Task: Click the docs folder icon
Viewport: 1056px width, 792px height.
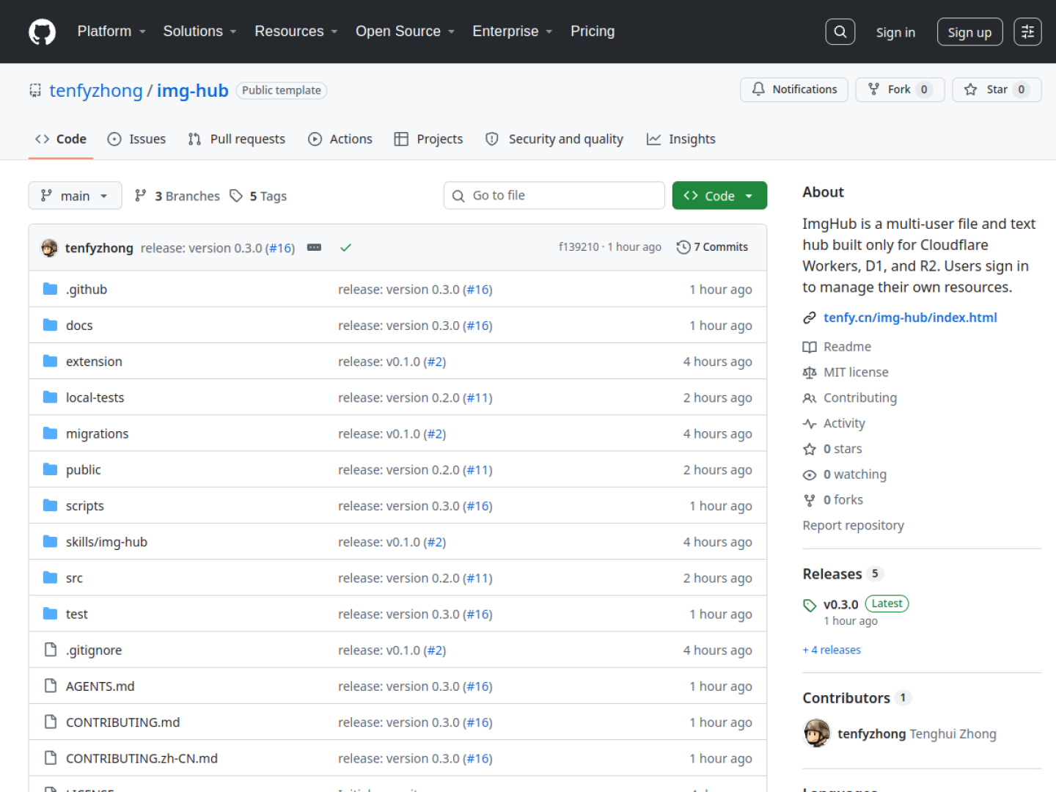Action: [50, 325]
